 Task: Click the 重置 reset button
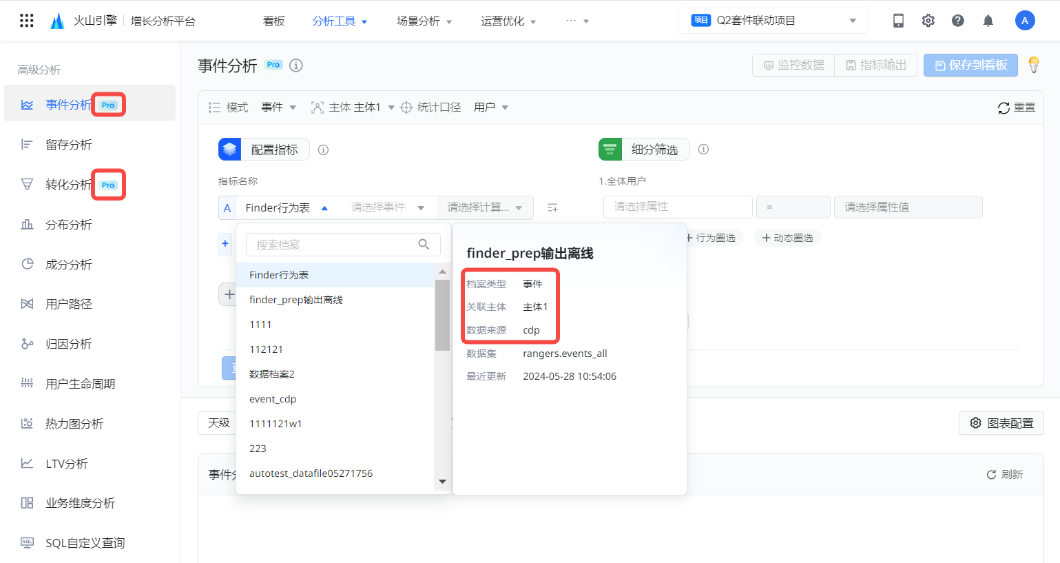1017,108
